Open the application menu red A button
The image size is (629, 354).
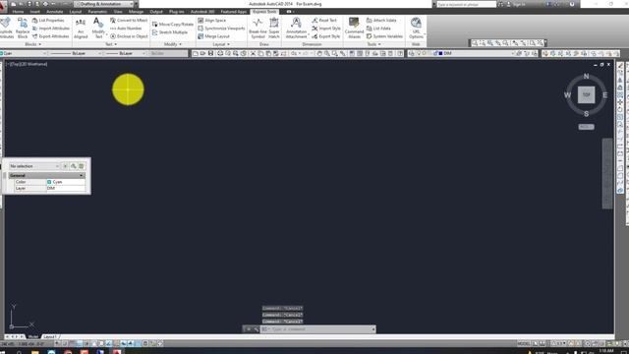(3, 5)
